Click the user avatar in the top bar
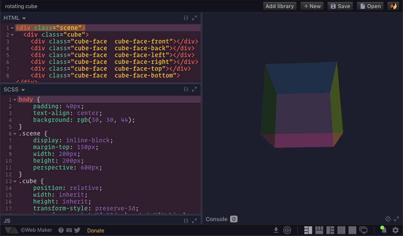 (x=393, y=6)
